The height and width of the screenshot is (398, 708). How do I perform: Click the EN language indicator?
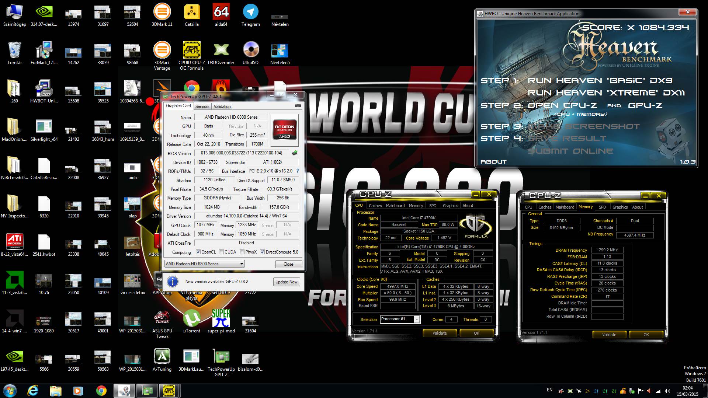(x=549, y=390)
